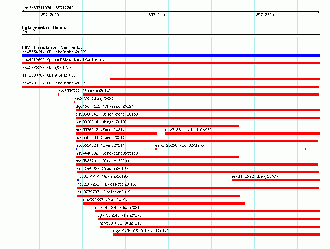Image resolution: width=330 pixels, height=249 pixels.
Task: Open variant nsv5581884 (Ebert2021)
Action: coord(100,137)
